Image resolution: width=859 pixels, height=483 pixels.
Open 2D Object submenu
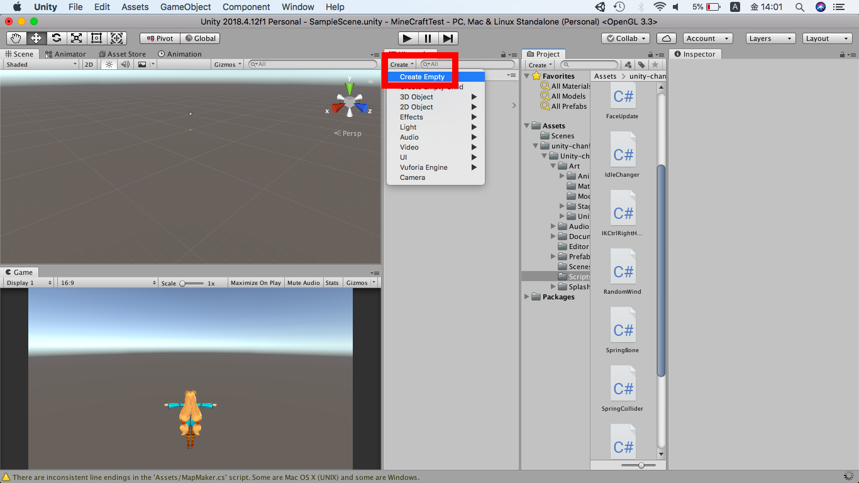click(x=436, y=107)
